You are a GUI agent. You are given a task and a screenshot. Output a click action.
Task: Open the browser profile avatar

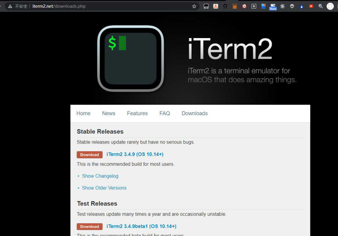(330, 6)
